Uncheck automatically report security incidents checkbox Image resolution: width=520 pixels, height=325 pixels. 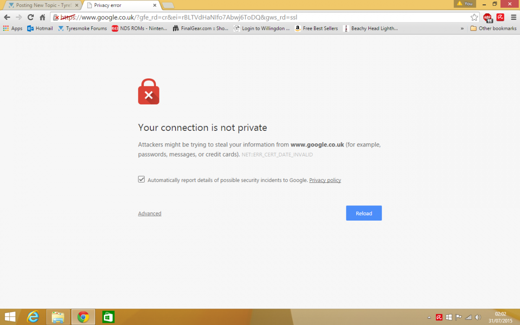(141, 179)
